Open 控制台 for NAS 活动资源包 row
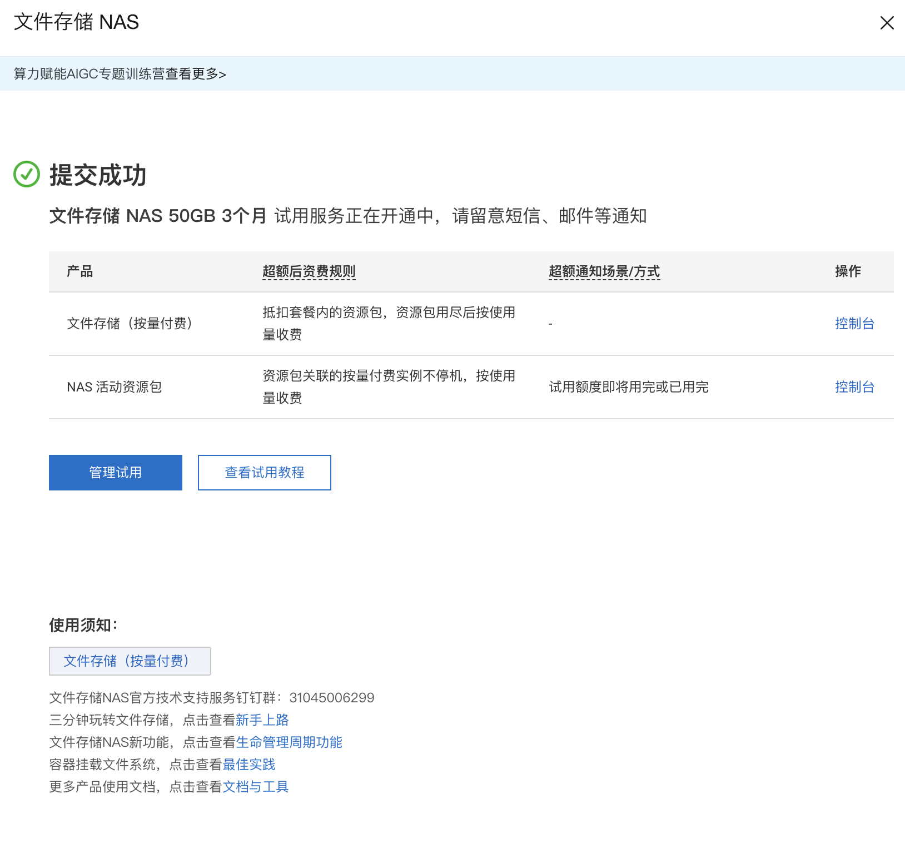Screen dimensions: 905x853 [854, 387]
